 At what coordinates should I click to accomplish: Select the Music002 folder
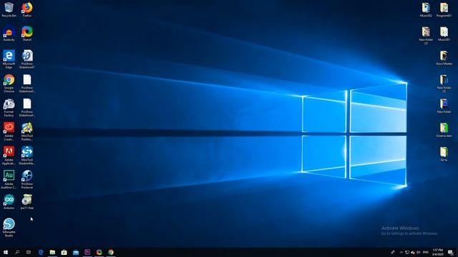tap(426, 9)
